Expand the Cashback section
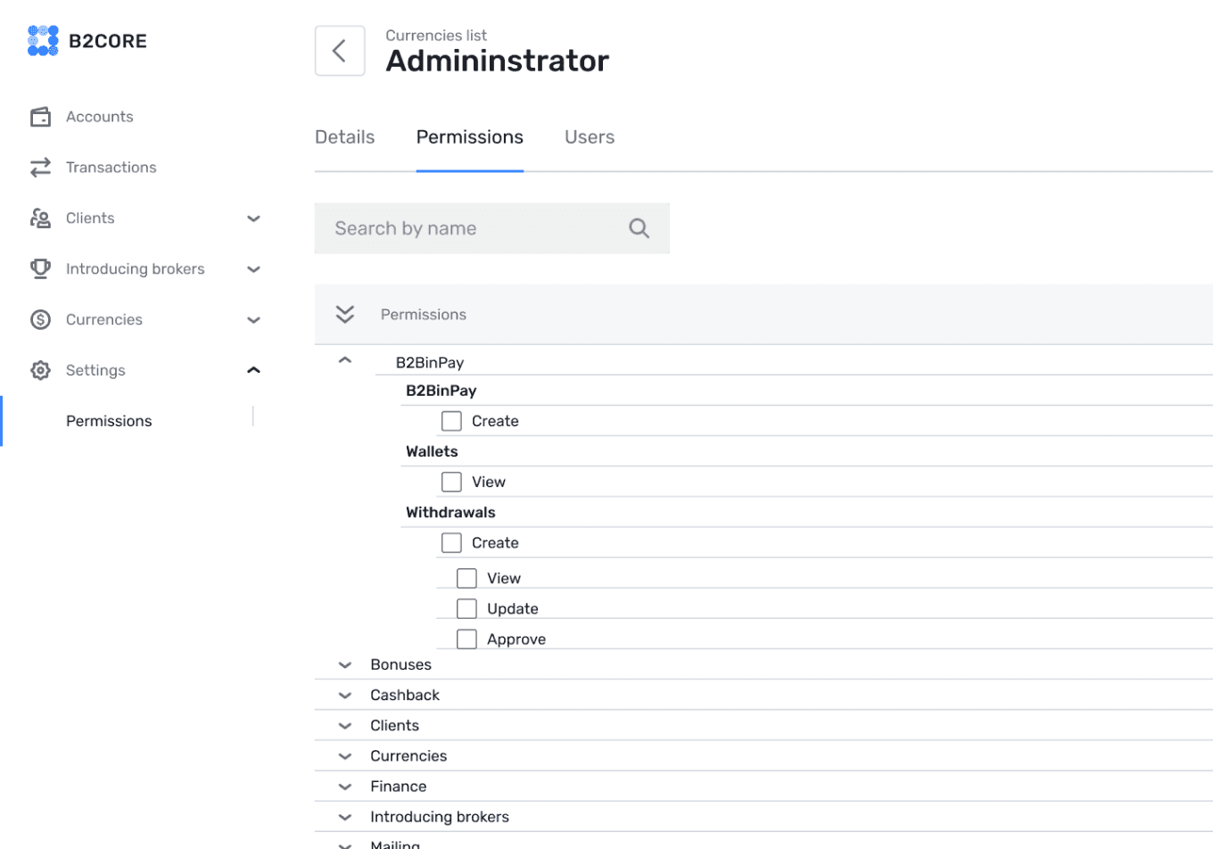 (345, 696)
